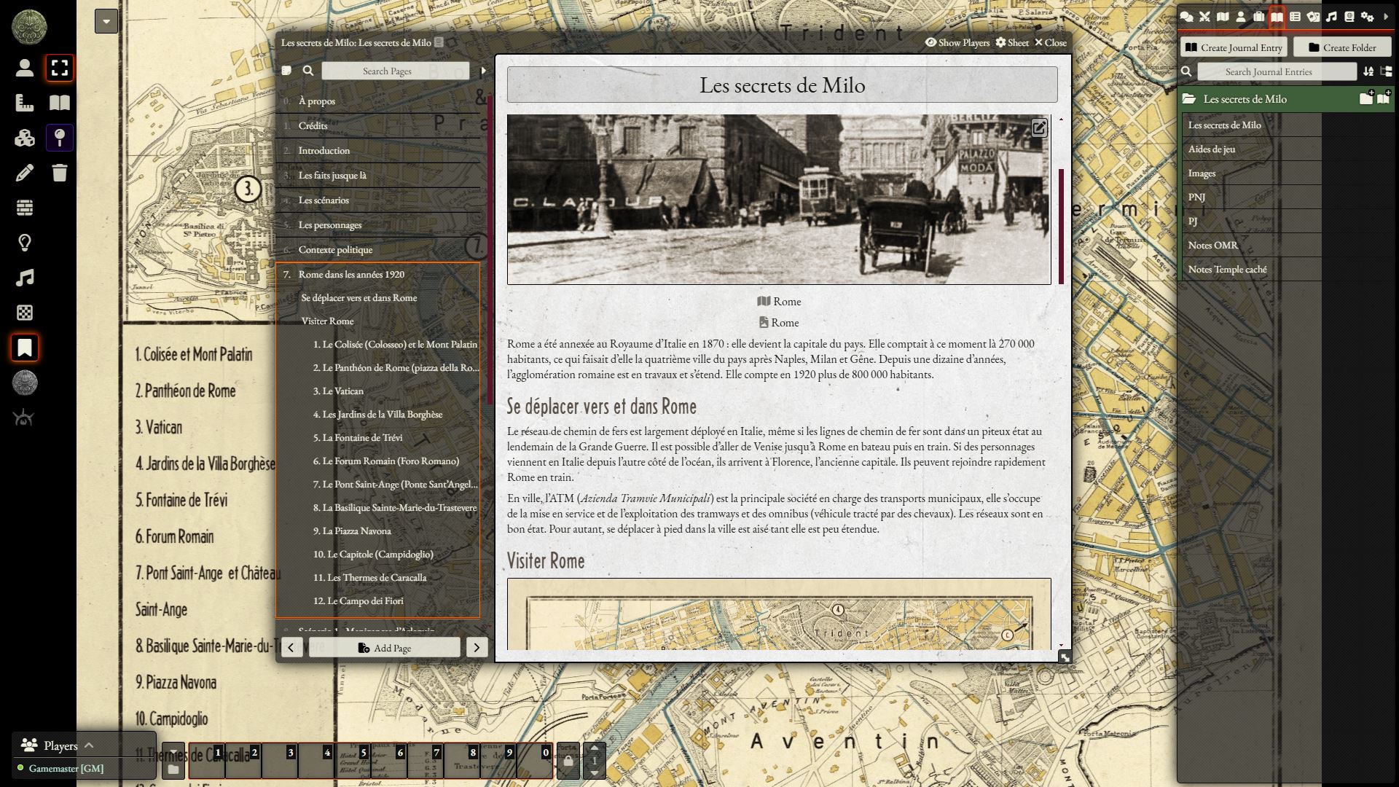
Task: Select the Tile Controls cubes icon
Action: (x=24, y=138)
